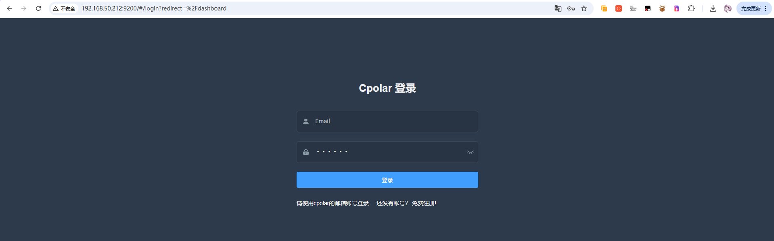
Task: Focus the password input field
Action: 387,152
